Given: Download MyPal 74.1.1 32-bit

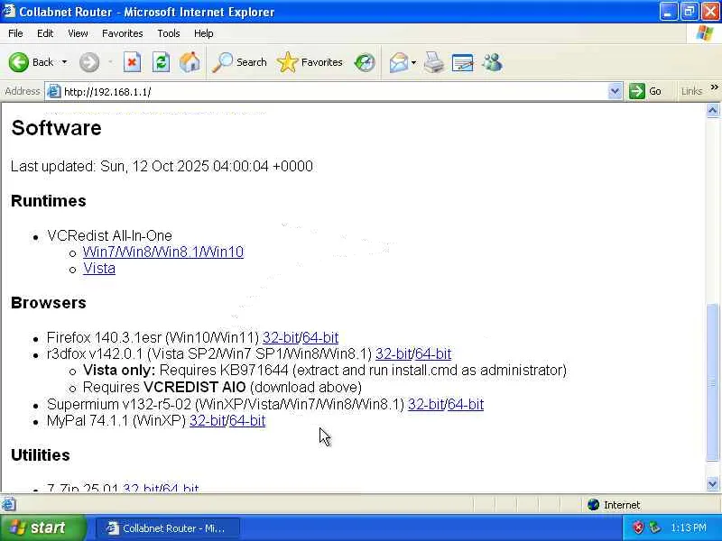Looking at the screenshot, I should pyautogui.click(x=208, y=420).
